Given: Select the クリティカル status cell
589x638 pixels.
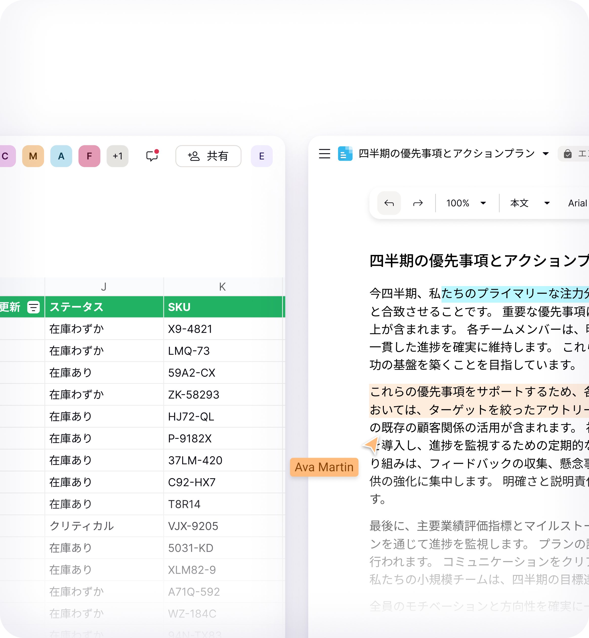Looking at the screenshot, I should pyautogui.click(x=104, y=526).
